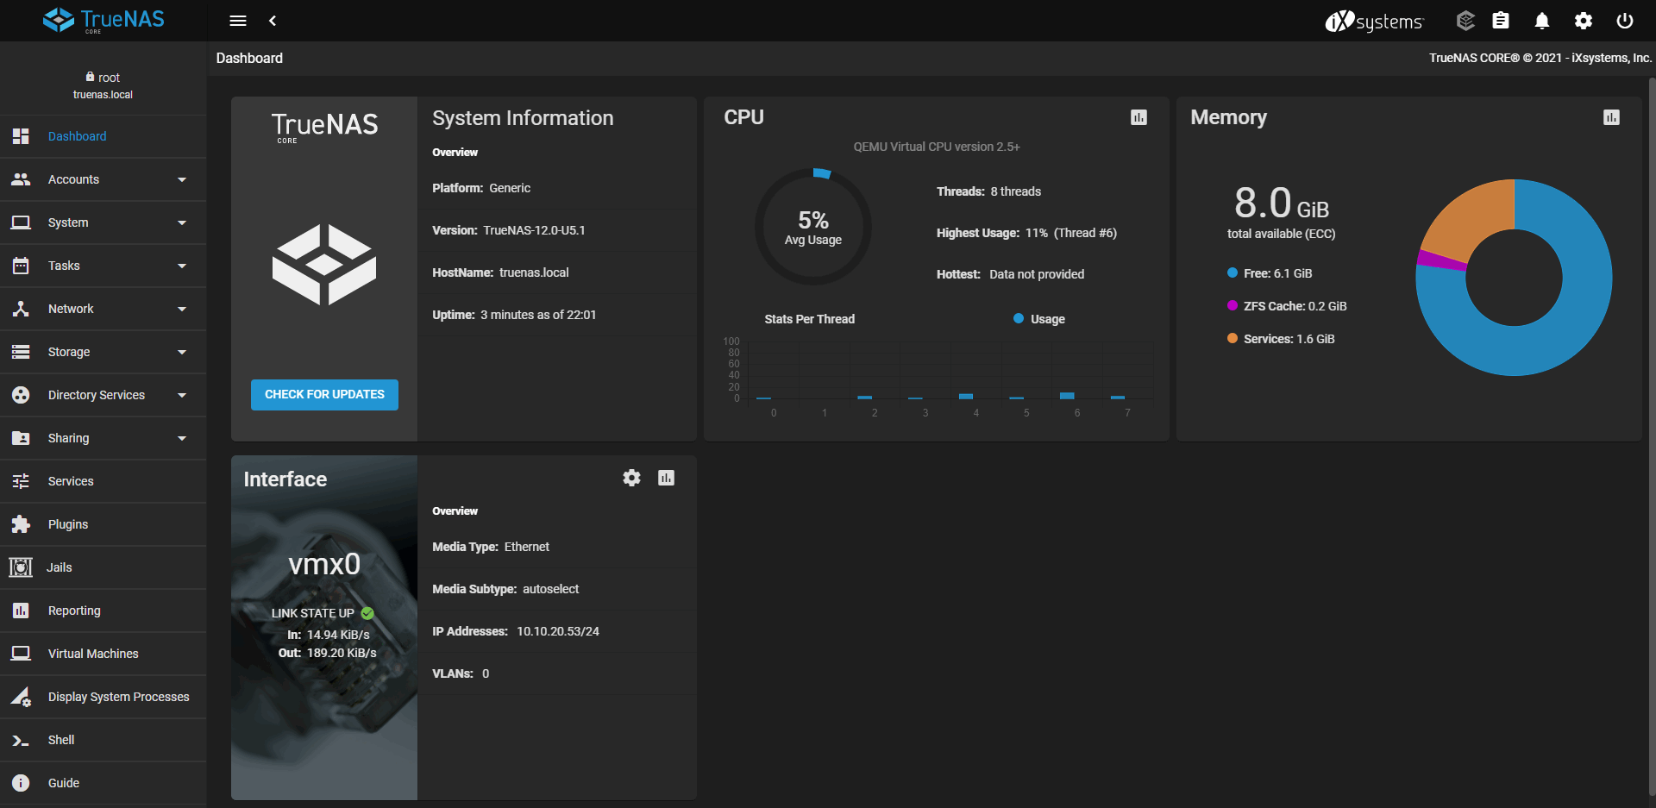This screenshot has height=808, width=1656.
Task: Open Interface reports chart icon
Action: (x=666, y=478)
